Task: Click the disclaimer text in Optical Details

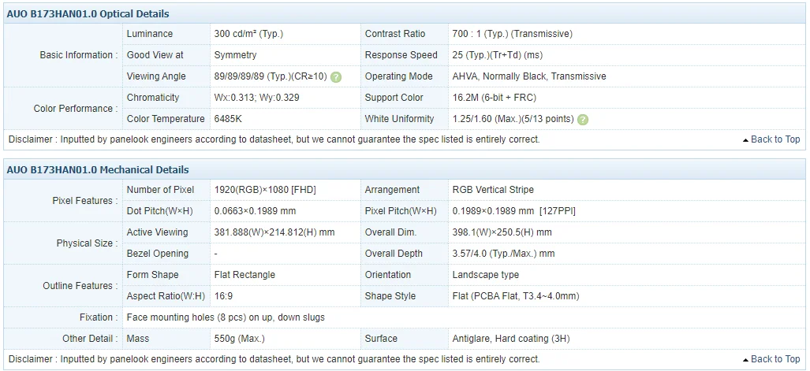Action: click(x=274, y=139)
